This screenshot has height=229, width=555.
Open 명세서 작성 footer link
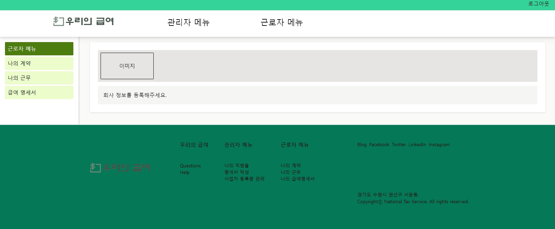pos(237,172)
